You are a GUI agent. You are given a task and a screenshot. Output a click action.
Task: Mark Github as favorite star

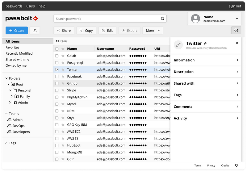(63, 83)
